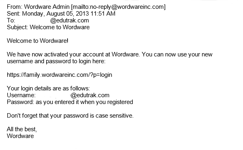Image resolution: width=243 pixels, height=150 pixels.
Task: Click the 'From:' header label
Action: coord(15,7)
